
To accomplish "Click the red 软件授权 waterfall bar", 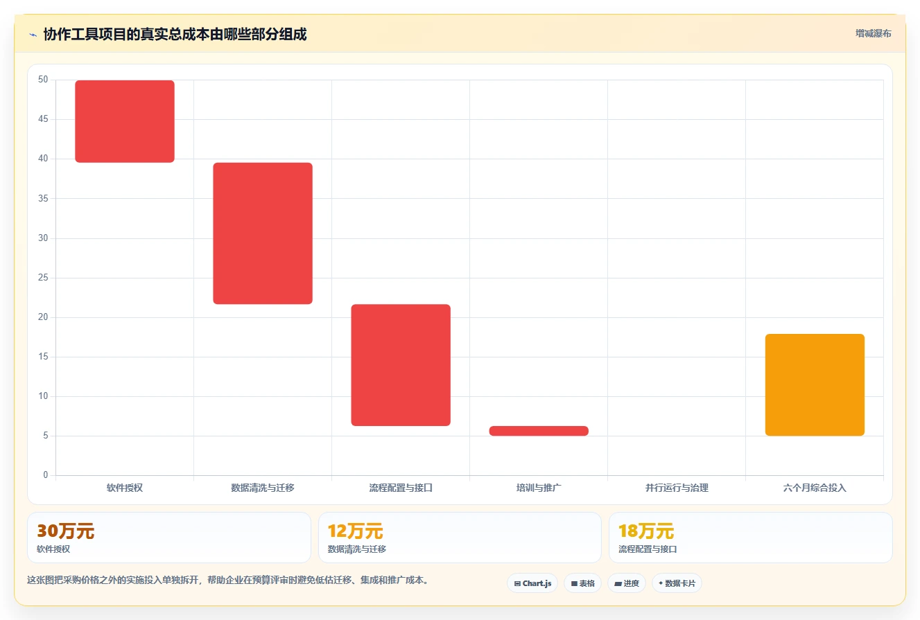I will tap(125, 121).
